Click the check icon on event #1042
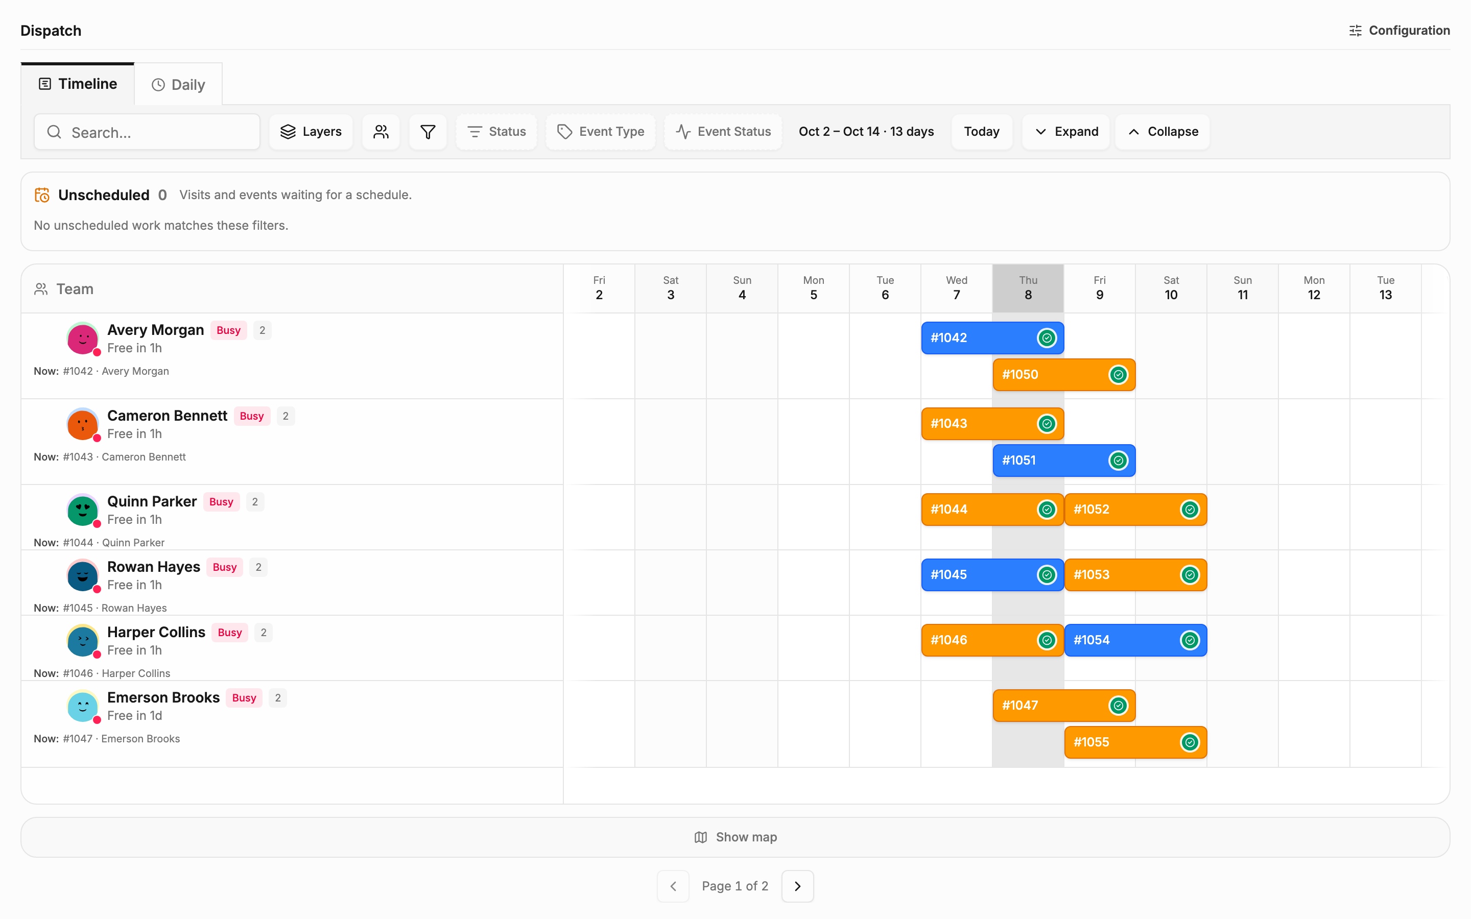Viewport: 1471px width, 919px height. pos(1047,338)
